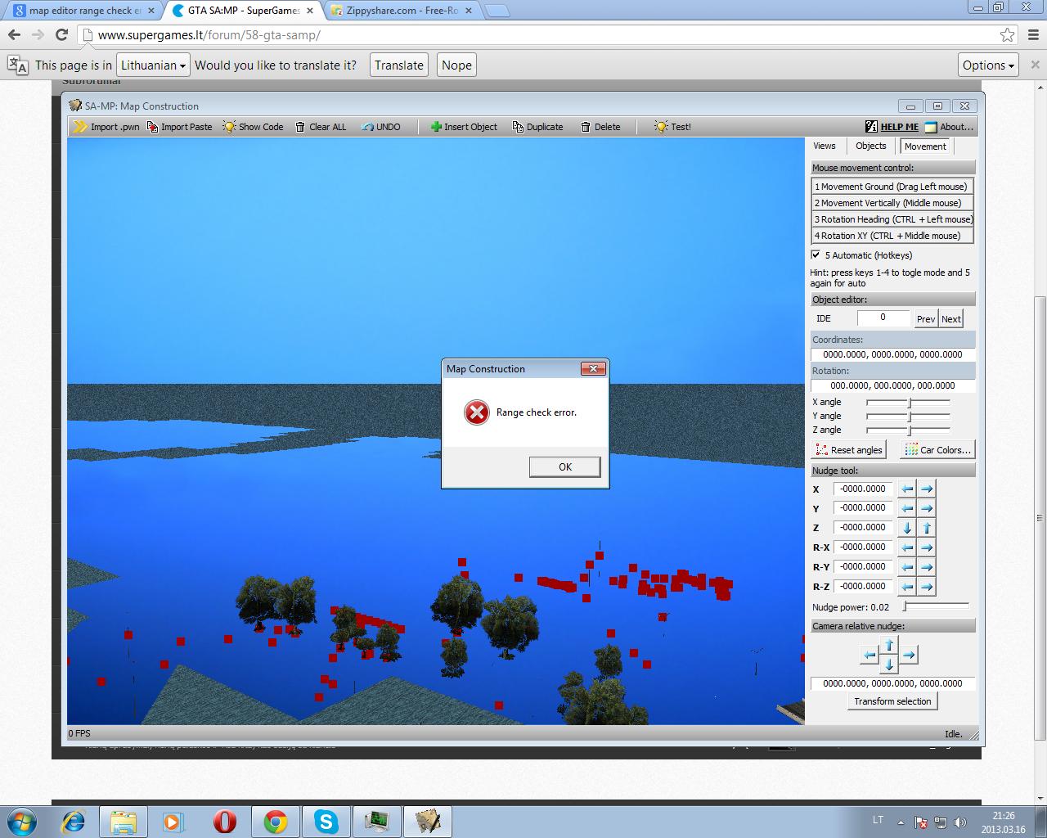Adjust Z angle slider
The width and height of the screenshot is (1047, 838).
click(x=908, y=430)
